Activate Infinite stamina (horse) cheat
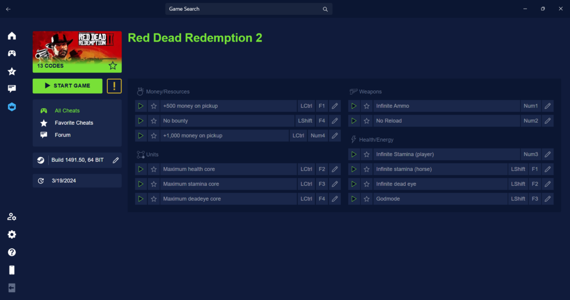 [x=354, y=169]
